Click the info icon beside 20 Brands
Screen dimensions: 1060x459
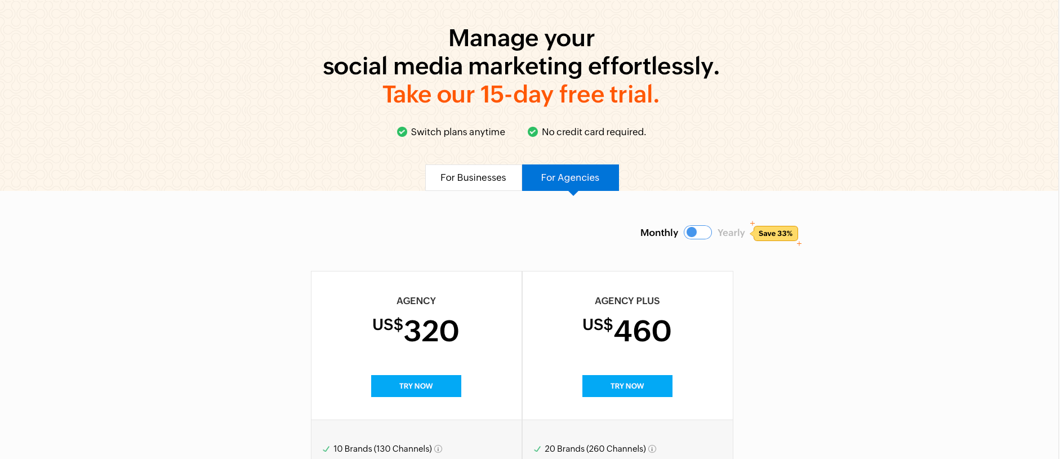pyautogui.click(x=652, y=449)
